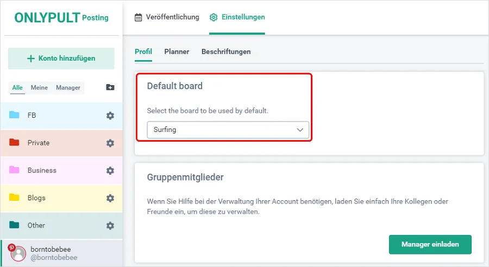Switch to the Planner sub-tab
This screenshot has width=489, height=267.
[177, 52]
